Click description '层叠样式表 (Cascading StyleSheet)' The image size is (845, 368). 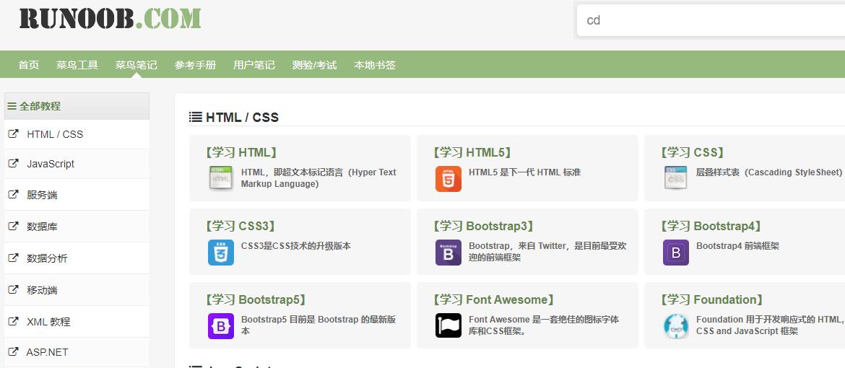pyautogui.click(x=770, y=172)
